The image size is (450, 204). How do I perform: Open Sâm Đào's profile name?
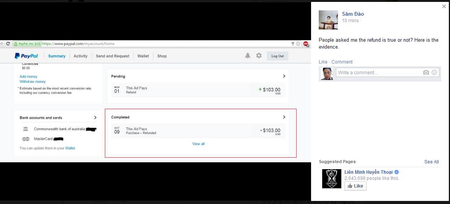pyautogui.click(x=353, y=14)
